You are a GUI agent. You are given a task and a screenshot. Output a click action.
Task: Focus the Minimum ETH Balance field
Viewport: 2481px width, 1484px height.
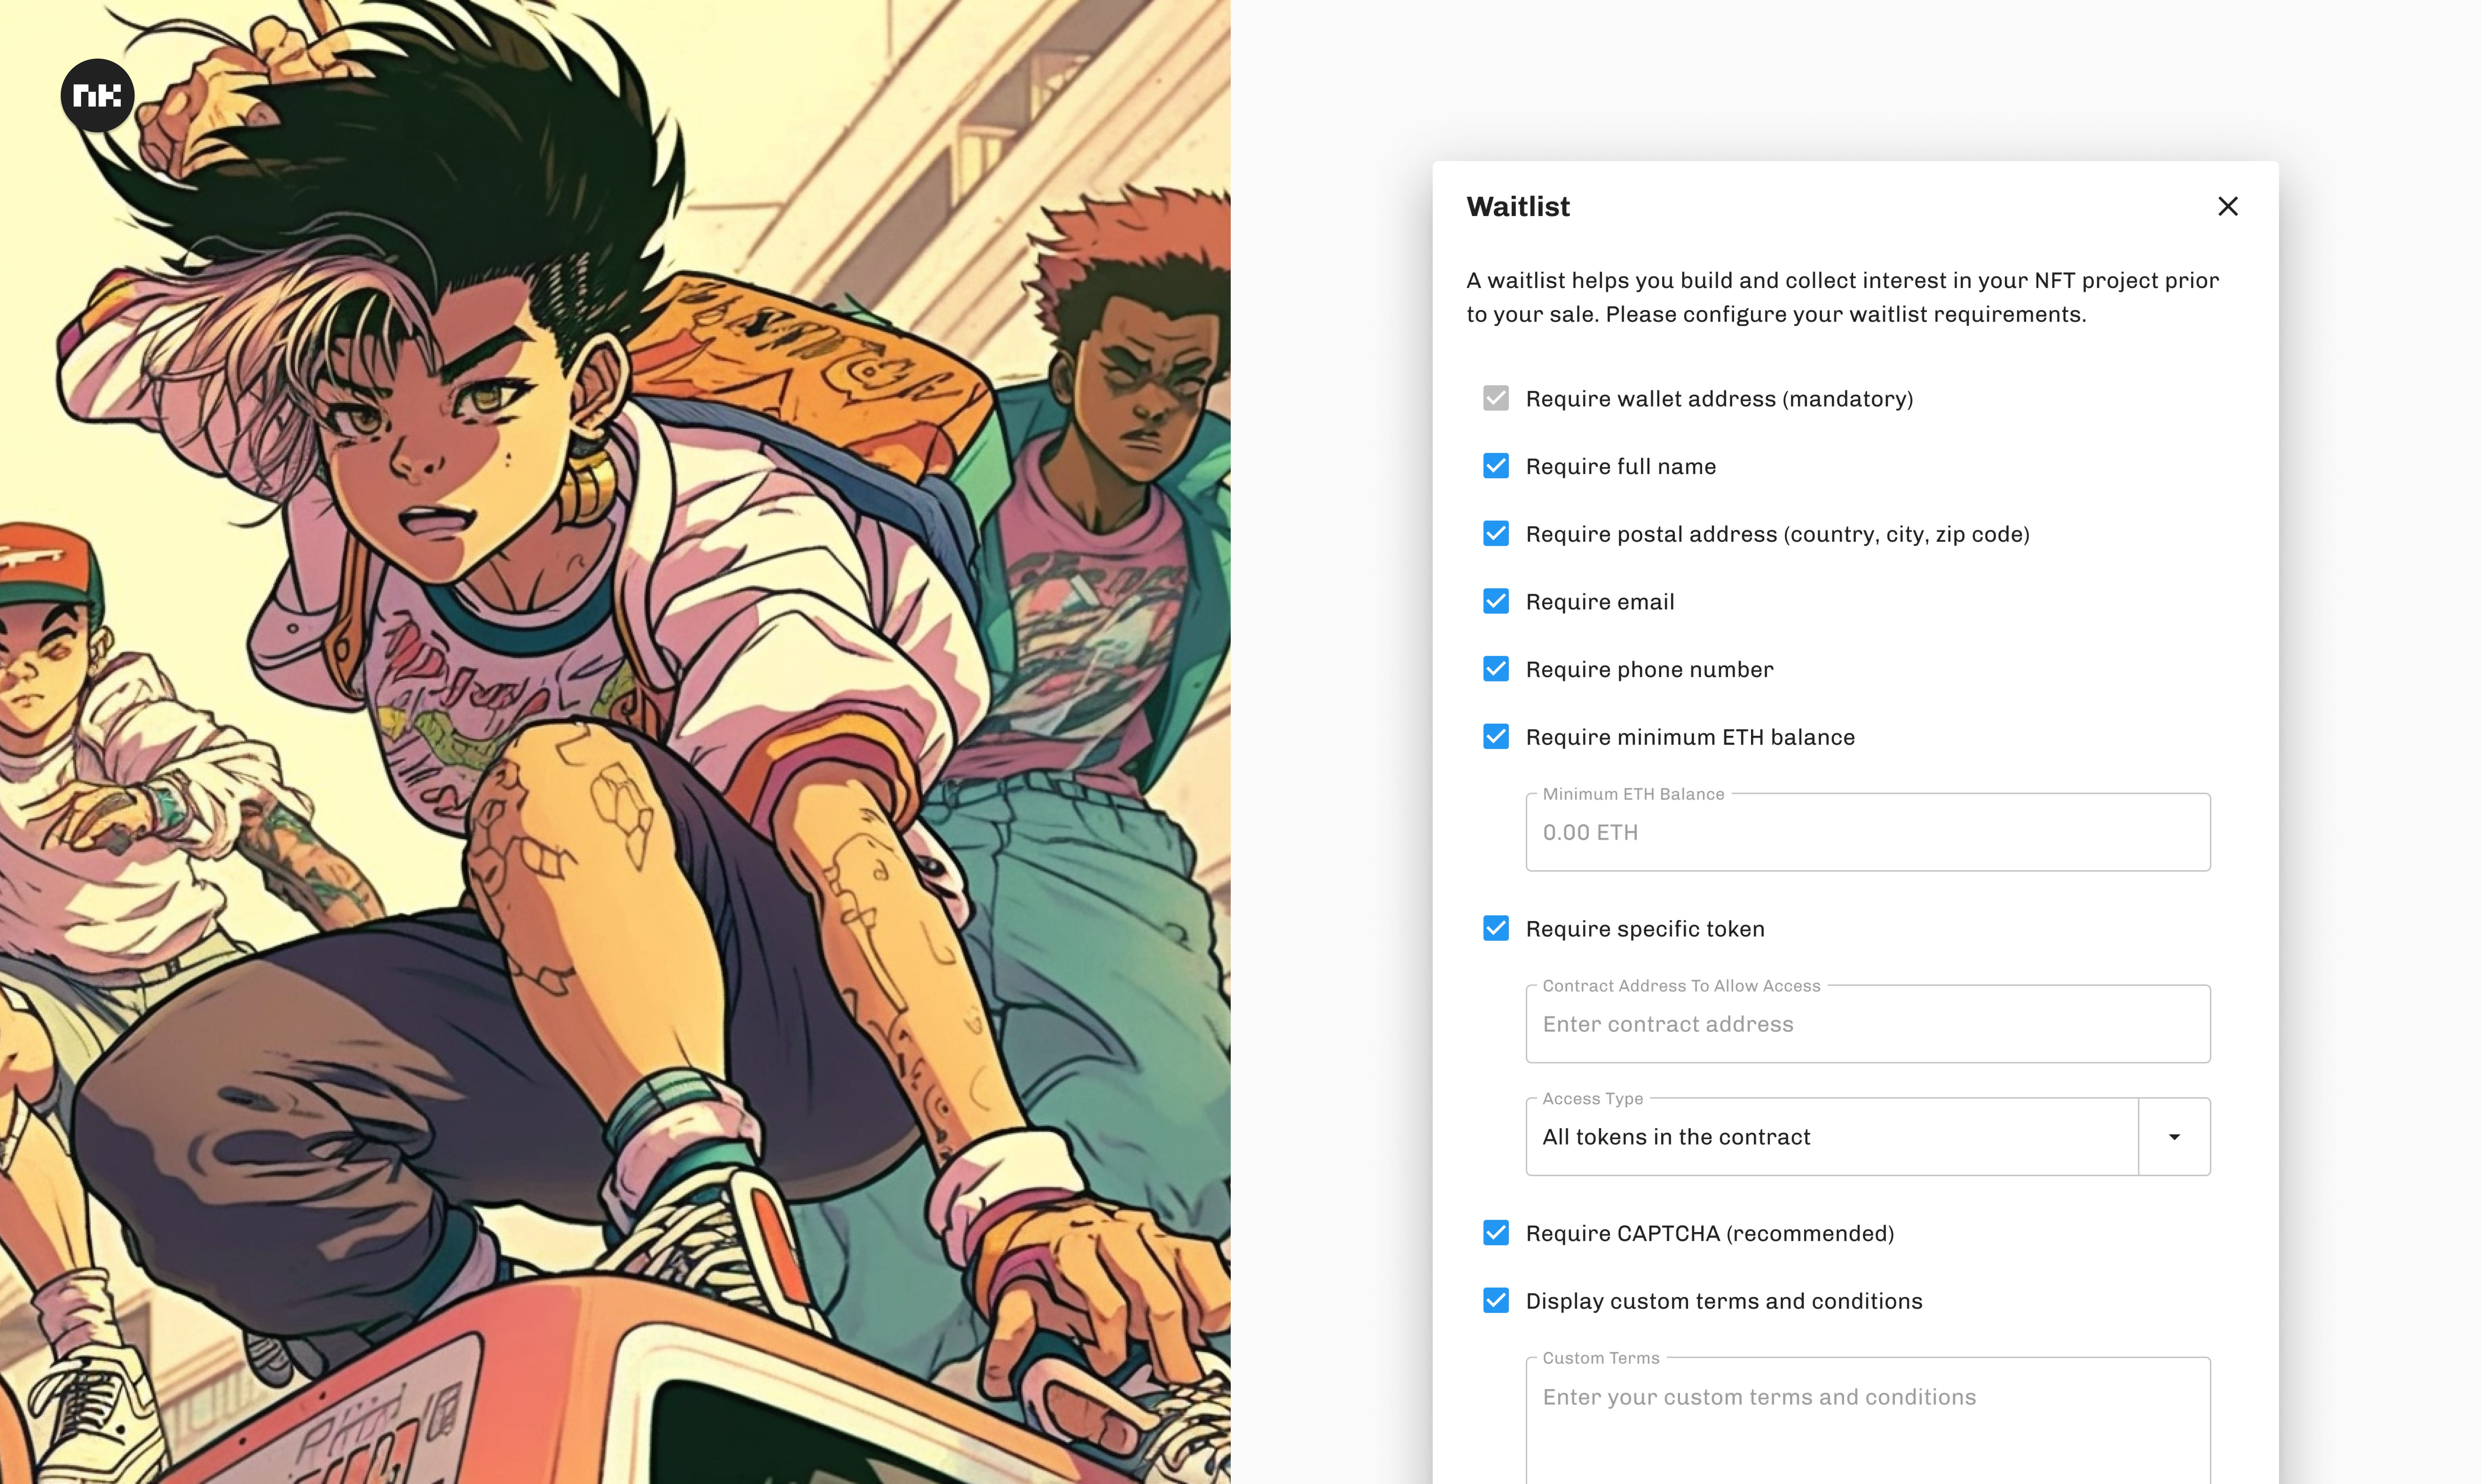point(1868,832)
